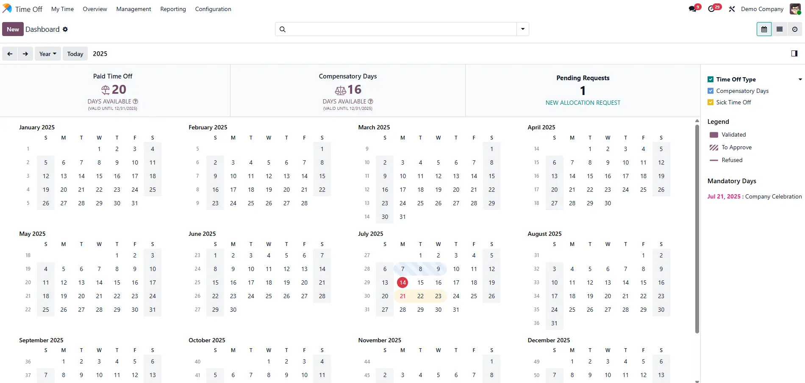Open the Compensatory Days card
Viewport: 805px width, 383px height.
348,91
